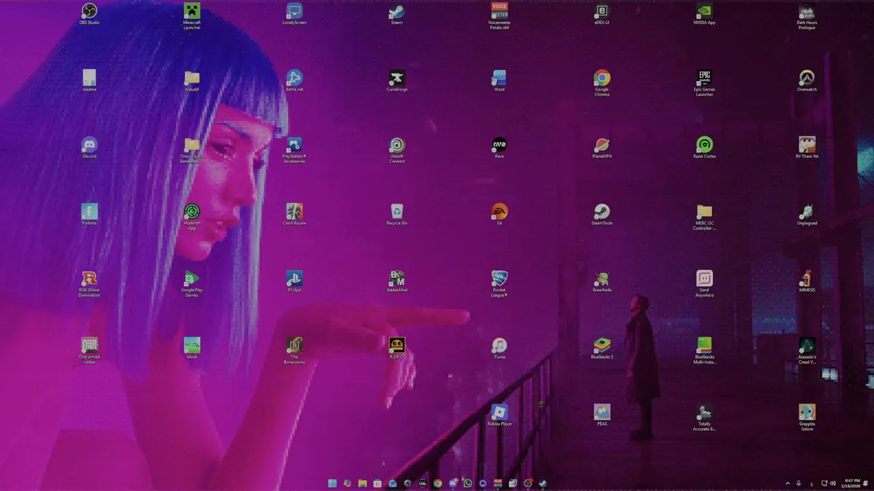874x491 pixels.
Task: Open Voicemeeter Potato x64 desktop icon
Action: tap(499, 16)
